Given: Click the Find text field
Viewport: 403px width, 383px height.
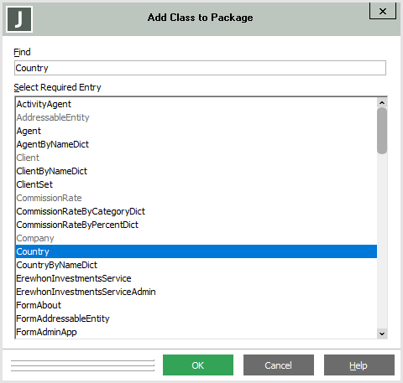Looking at the screenshot, I should pos(200,68).
